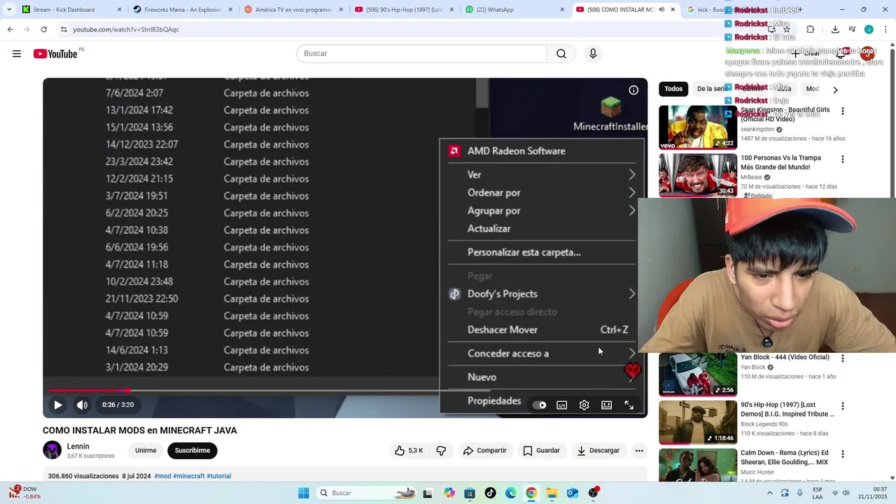Screen dimensions: 896x504
Task: Open Windows Start menu
Action: (x=303, y=493)
